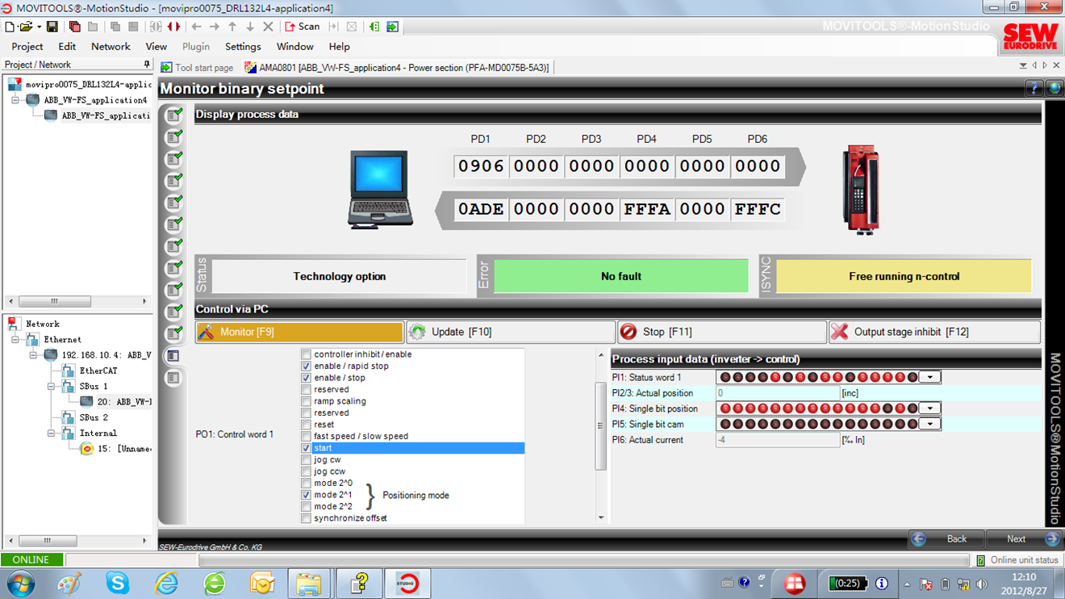Click the Open project folder icon
The width and height of the screenshot is (1065, 599).
26,27
